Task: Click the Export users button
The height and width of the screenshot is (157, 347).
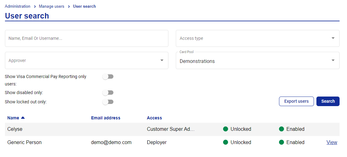Action: point(296,101)
